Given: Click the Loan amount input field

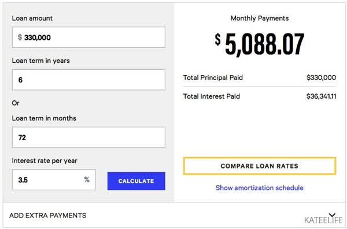Looking at the screenshot, I should point(88,37).
